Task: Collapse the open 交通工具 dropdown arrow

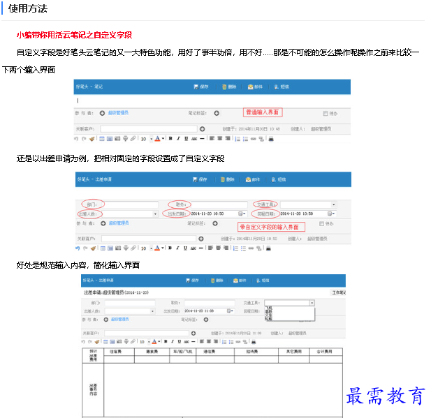Action: click(312, 303)
